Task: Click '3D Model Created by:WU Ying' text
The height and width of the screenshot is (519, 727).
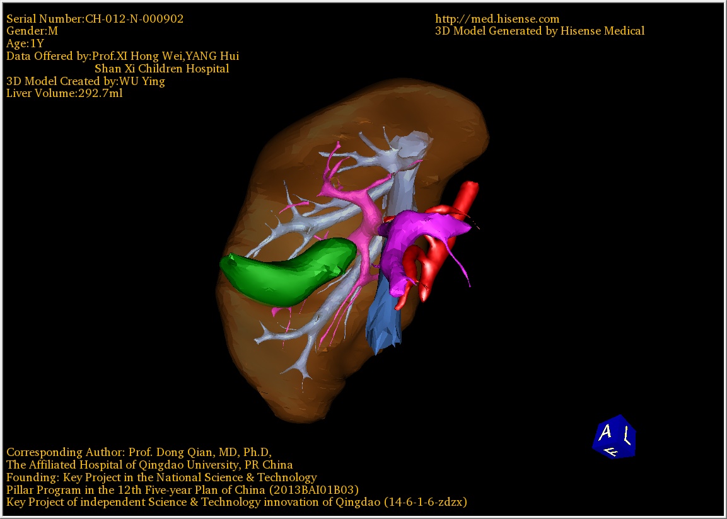Action: tap(85, 81)
